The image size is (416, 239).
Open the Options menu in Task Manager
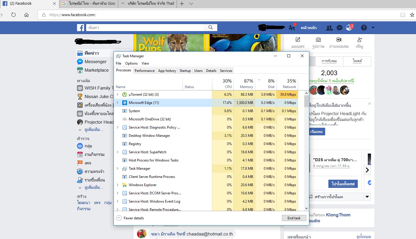(x=131, y=63)
